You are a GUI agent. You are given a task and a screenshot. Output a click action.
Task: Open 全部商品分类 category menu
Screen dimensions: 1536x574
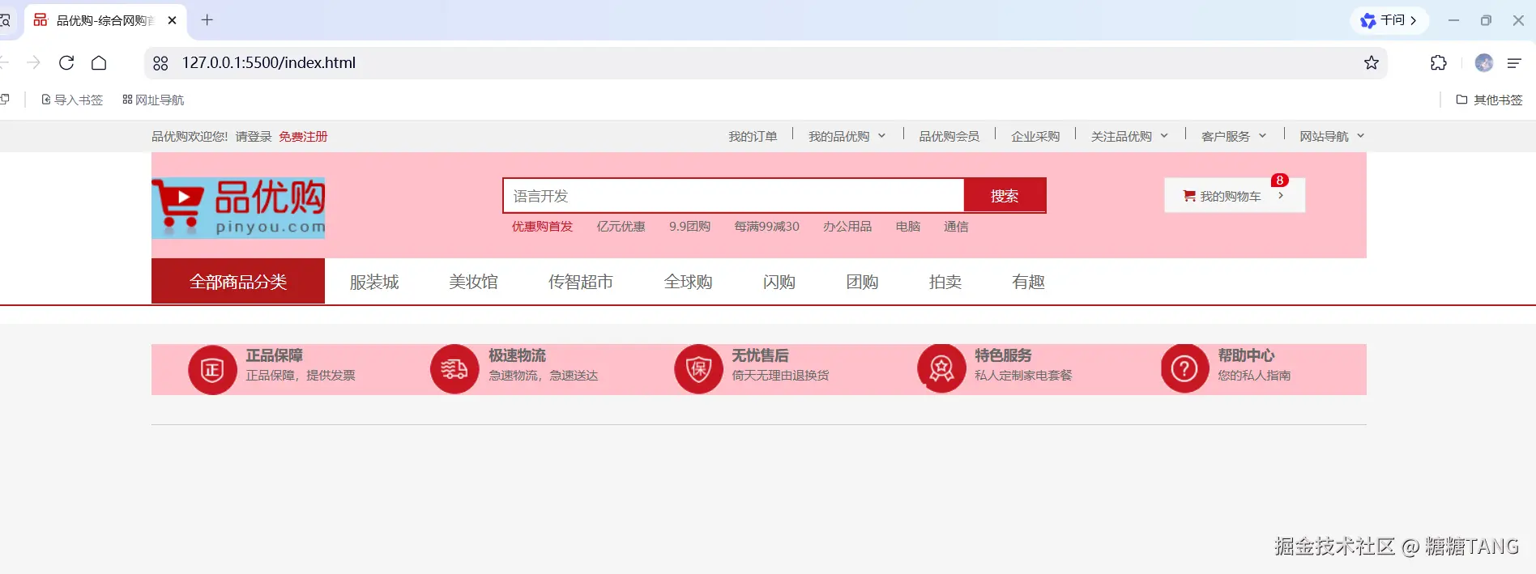tap(238, 281)
